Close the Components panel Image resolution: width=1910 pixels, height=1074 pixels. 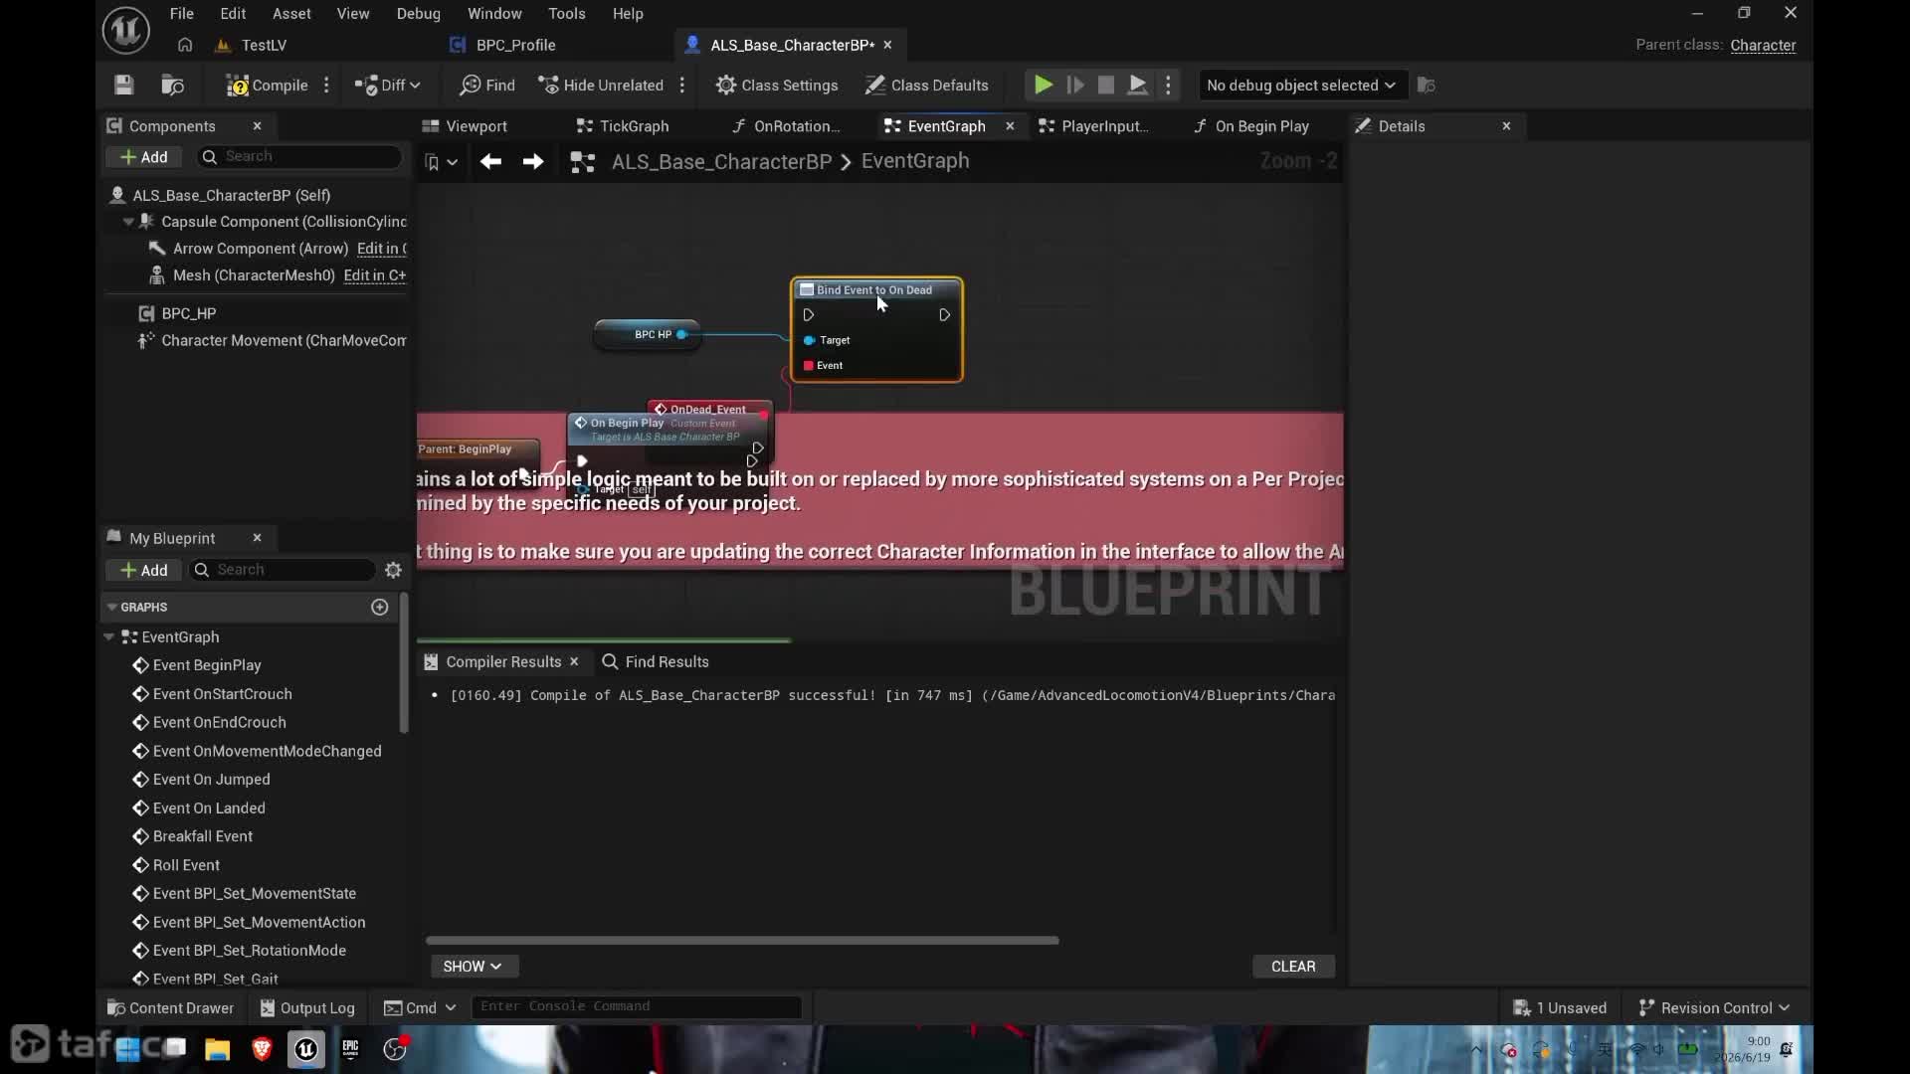tap(257, 126)
